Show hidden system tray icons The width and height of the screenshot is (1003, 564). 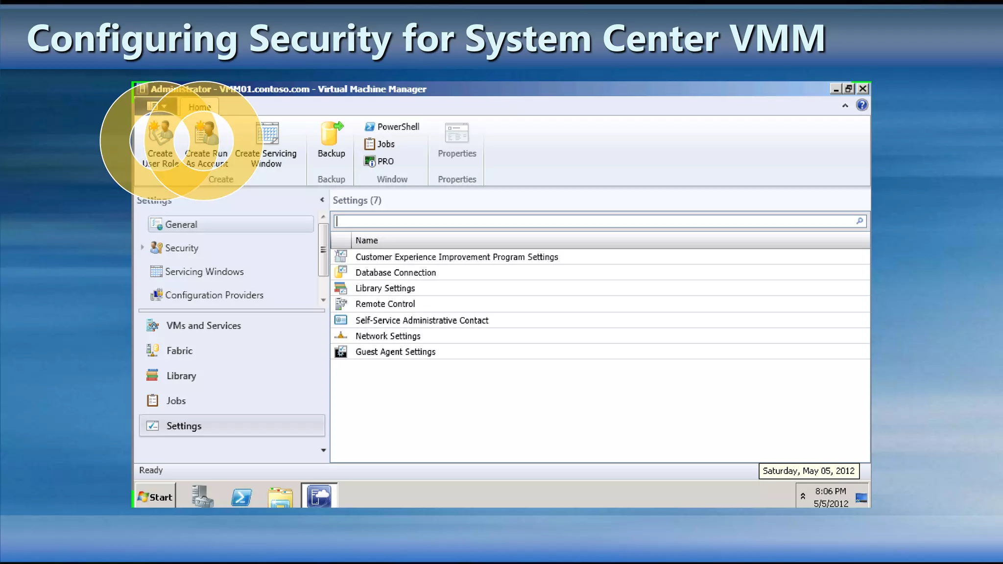(x=803, y=496)
